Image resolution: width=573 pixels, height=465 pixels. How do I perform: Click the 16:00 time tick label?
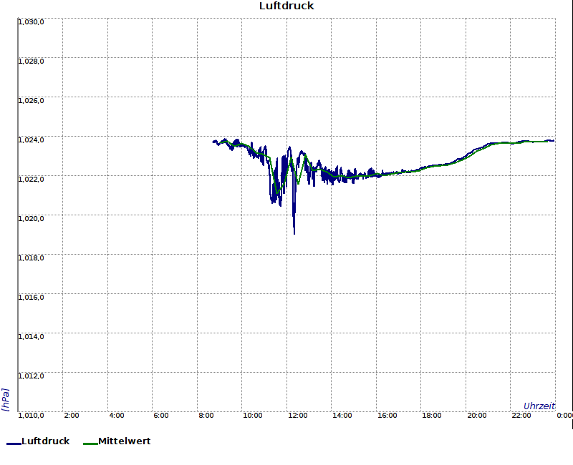tap(387, 416)
